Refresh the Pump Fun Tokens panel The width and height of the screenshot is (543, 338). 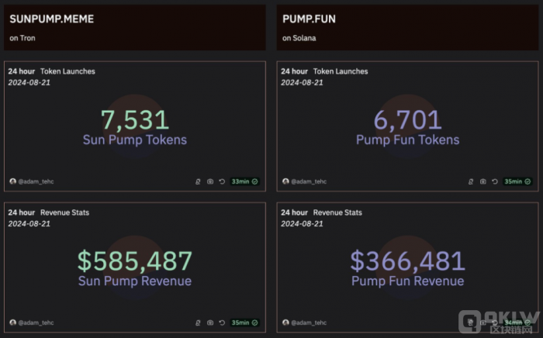click(494, 181)
